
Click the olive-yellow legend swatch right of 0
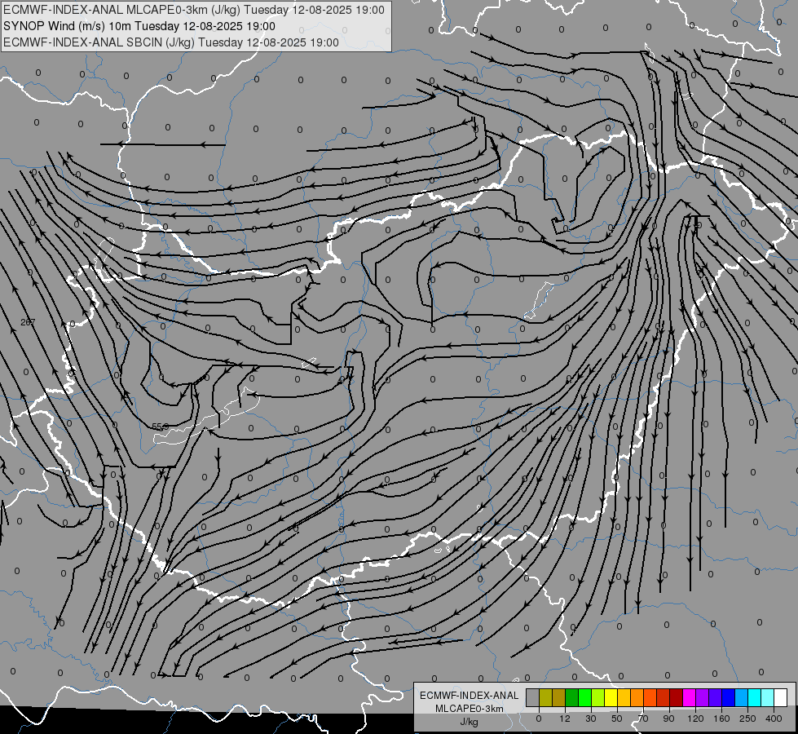coord(545,697)
